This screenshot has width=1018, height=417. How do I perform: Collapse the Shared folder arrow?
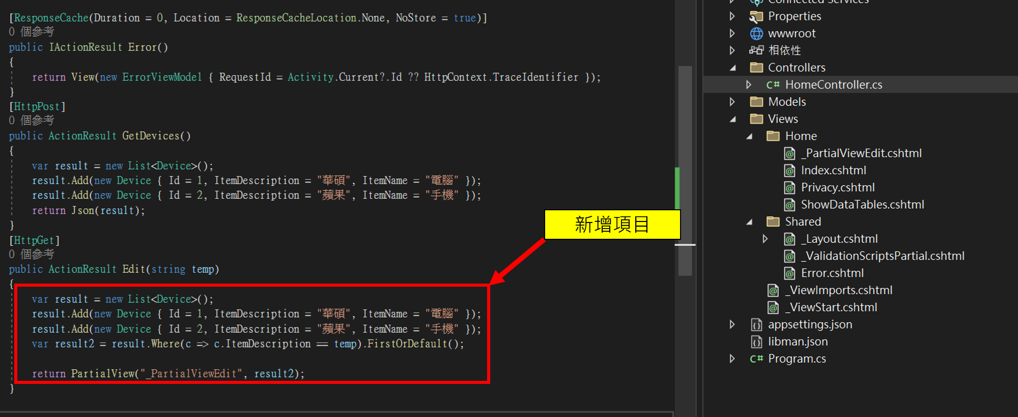pos(749,222)
